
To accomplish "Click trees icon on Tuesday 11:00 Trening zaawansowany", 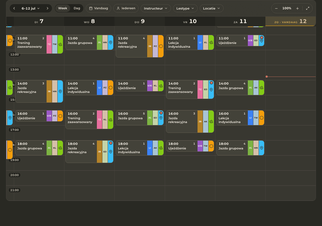I will coord(60,44).
